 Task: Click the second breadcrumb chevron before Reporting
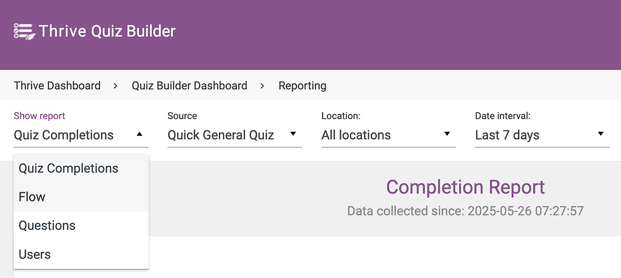click(263, 86)
